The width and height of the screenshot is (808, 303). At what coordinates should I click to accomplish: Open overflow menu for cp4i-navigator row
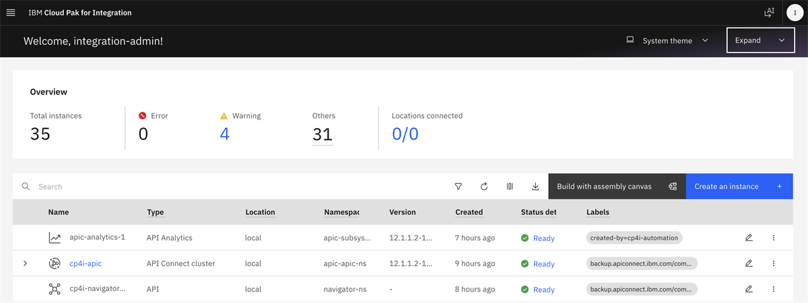point(774,289)
